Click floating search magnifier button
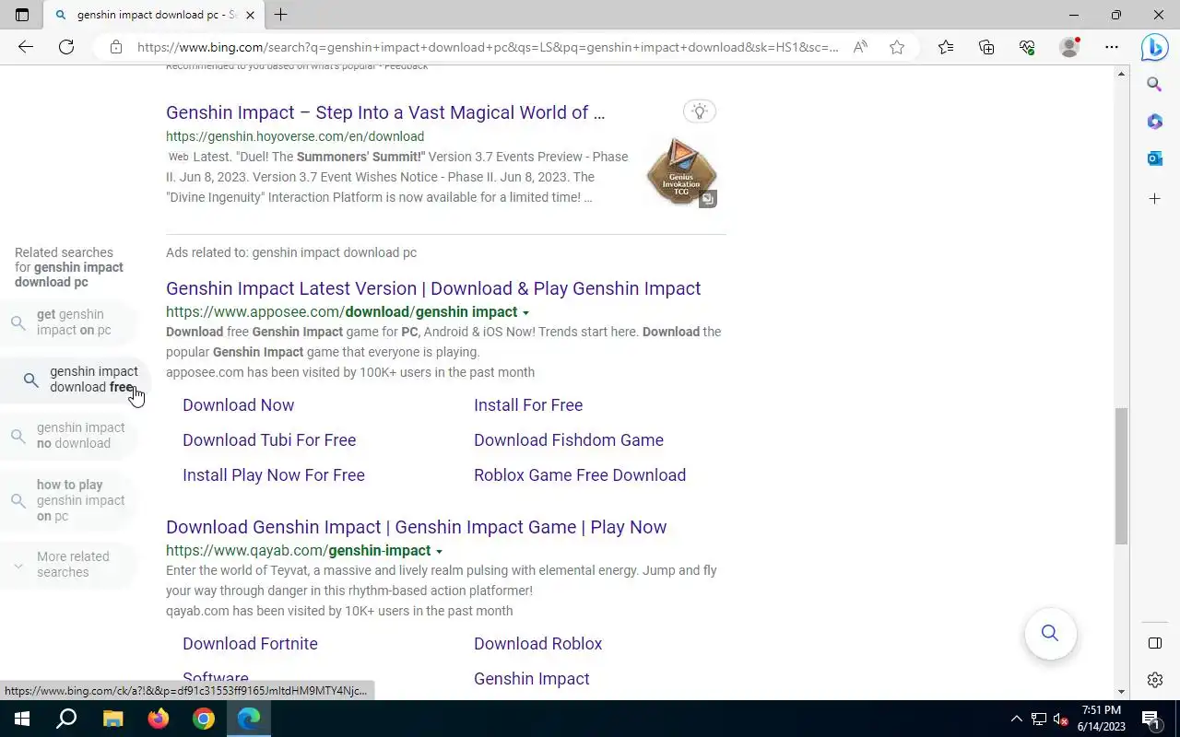Screen dimensions: 1180x737 click(x=1050, y=633)
